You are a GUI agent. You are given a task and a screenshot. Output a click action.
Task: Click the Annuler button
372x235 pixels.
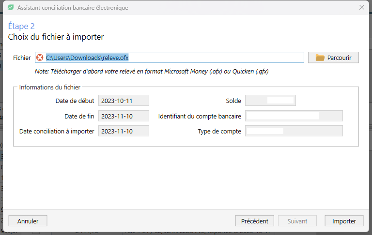28,221
